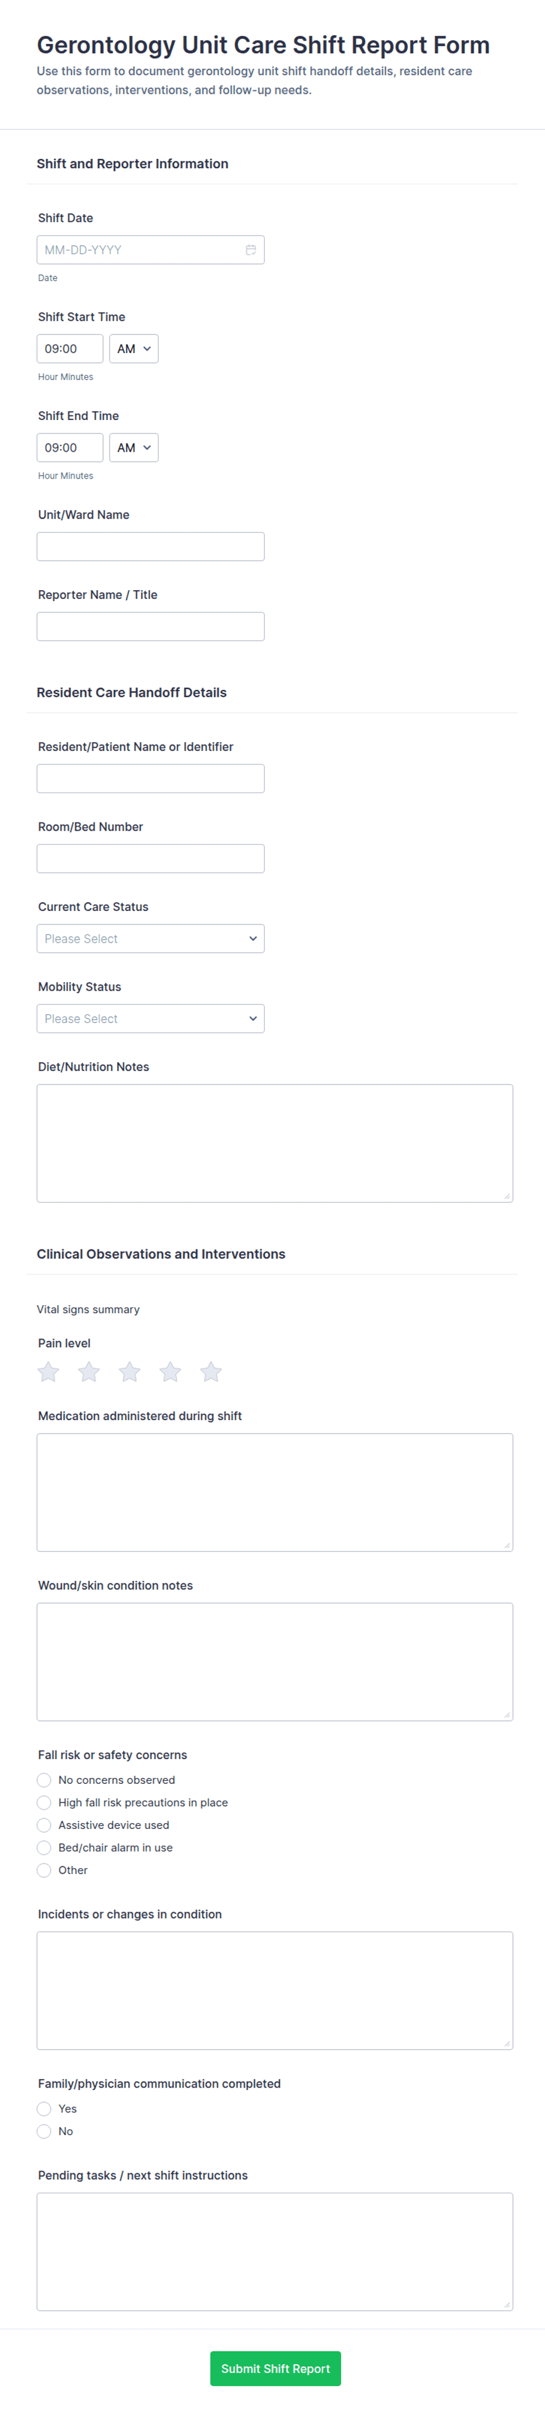The height and width of the screenshot is (2415, 545).
Task: Select the third pain level star
Action: click(130, 1371)
